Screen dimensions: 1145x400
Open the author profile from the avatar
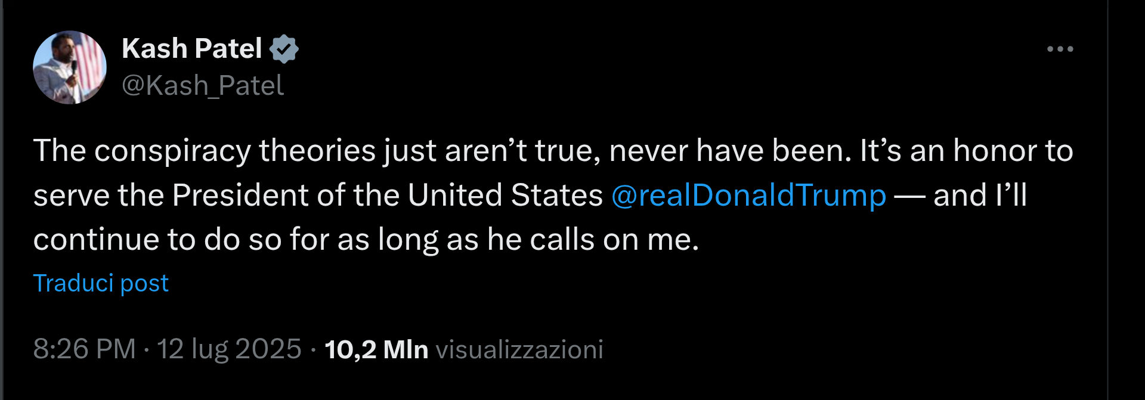pos(69,67)
